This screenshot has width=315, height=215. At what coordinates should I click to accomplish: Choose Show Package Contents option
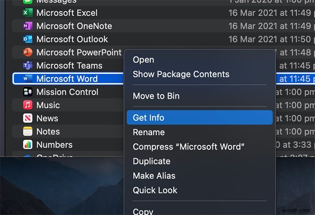pyautogui.click(x=181, y=74)
